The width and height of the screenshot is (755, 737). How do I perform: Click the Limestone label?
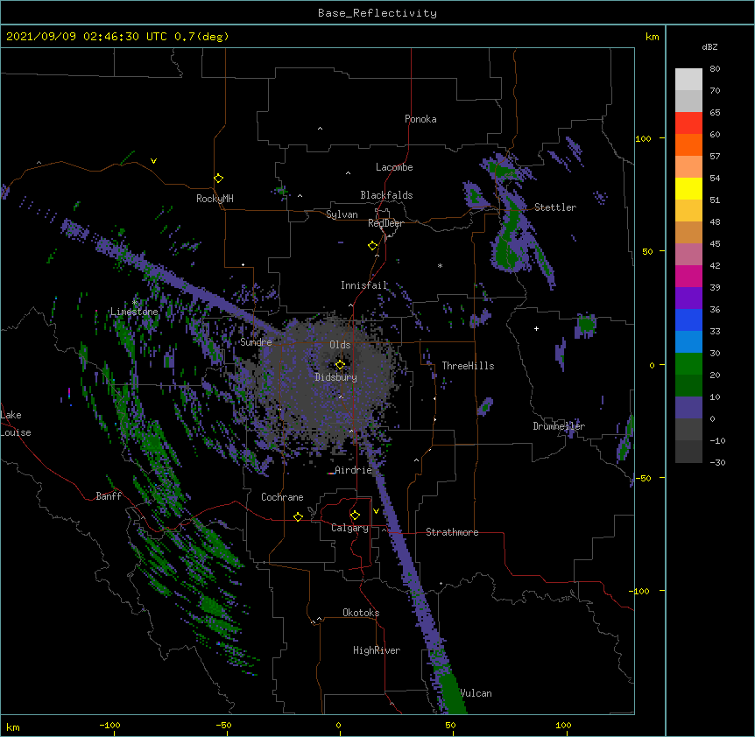[x=134, y=312]
